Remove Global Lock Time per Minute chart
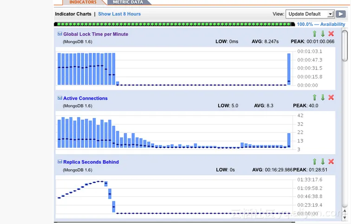 [331, 34]
